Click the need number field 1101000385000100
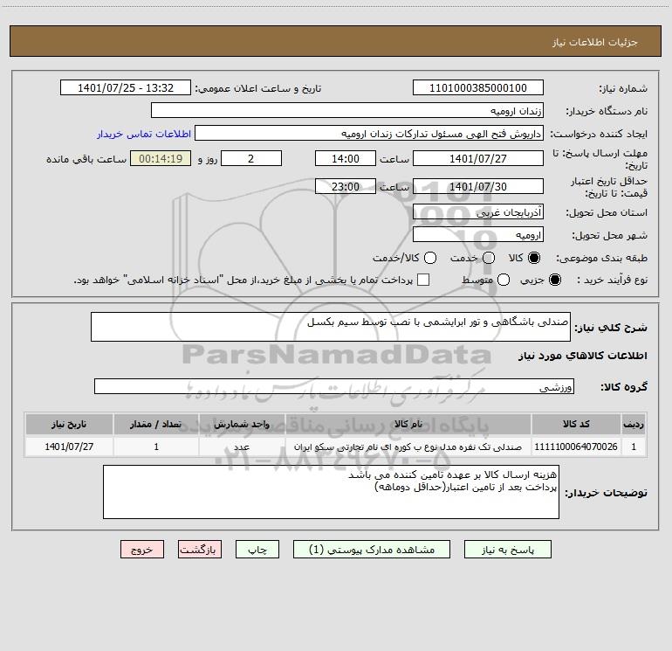Screen dimensions: 672x651 coord(478,87)
